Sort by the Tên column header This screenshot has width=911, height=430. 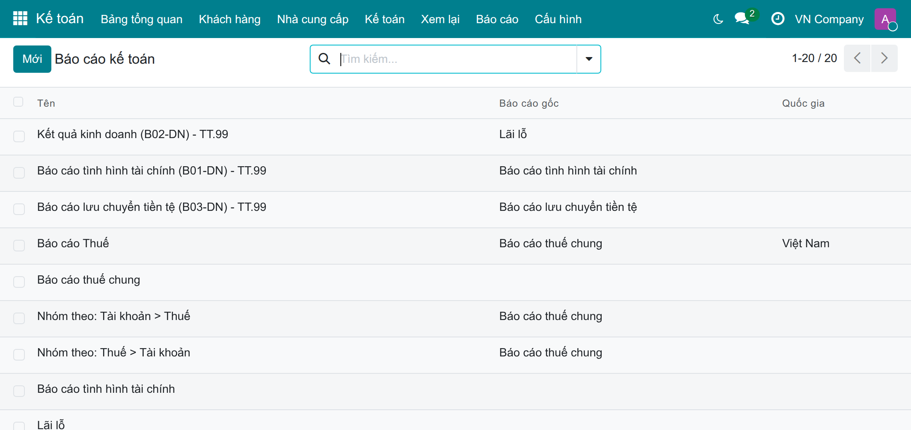46,103
